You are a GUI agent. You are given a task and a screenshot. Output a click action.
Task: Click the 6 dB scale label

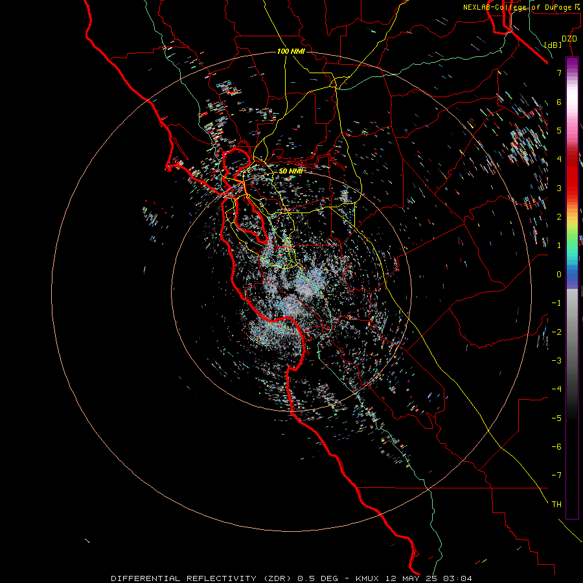coord(559,102)
